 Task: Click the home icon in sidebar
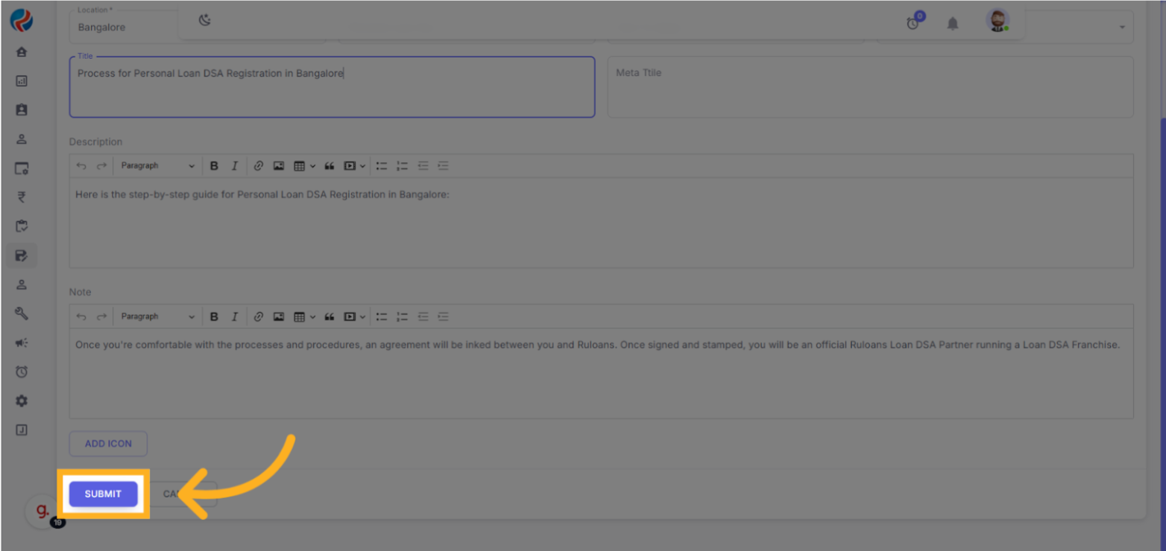tap(22, 52)
